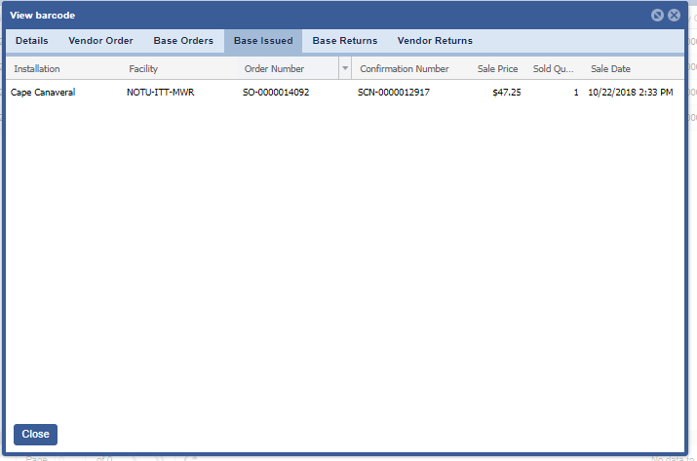Click the Confirmation Number column header
Screen dimensions: 697x461
405,69
